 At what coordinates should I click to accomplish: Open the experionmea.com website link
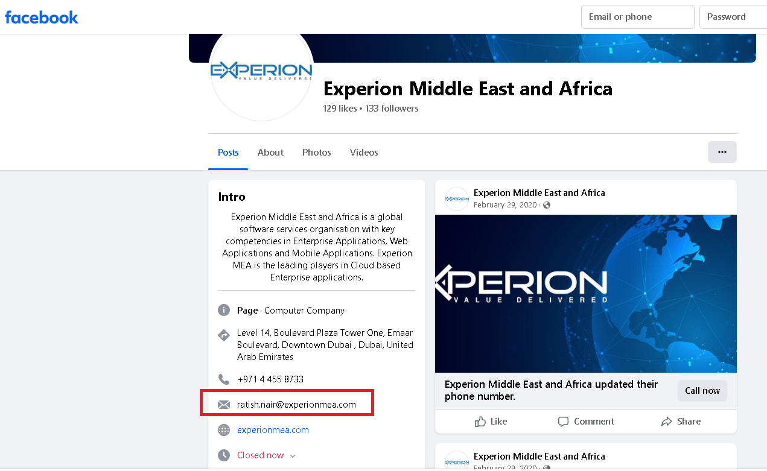coord(273,430)
